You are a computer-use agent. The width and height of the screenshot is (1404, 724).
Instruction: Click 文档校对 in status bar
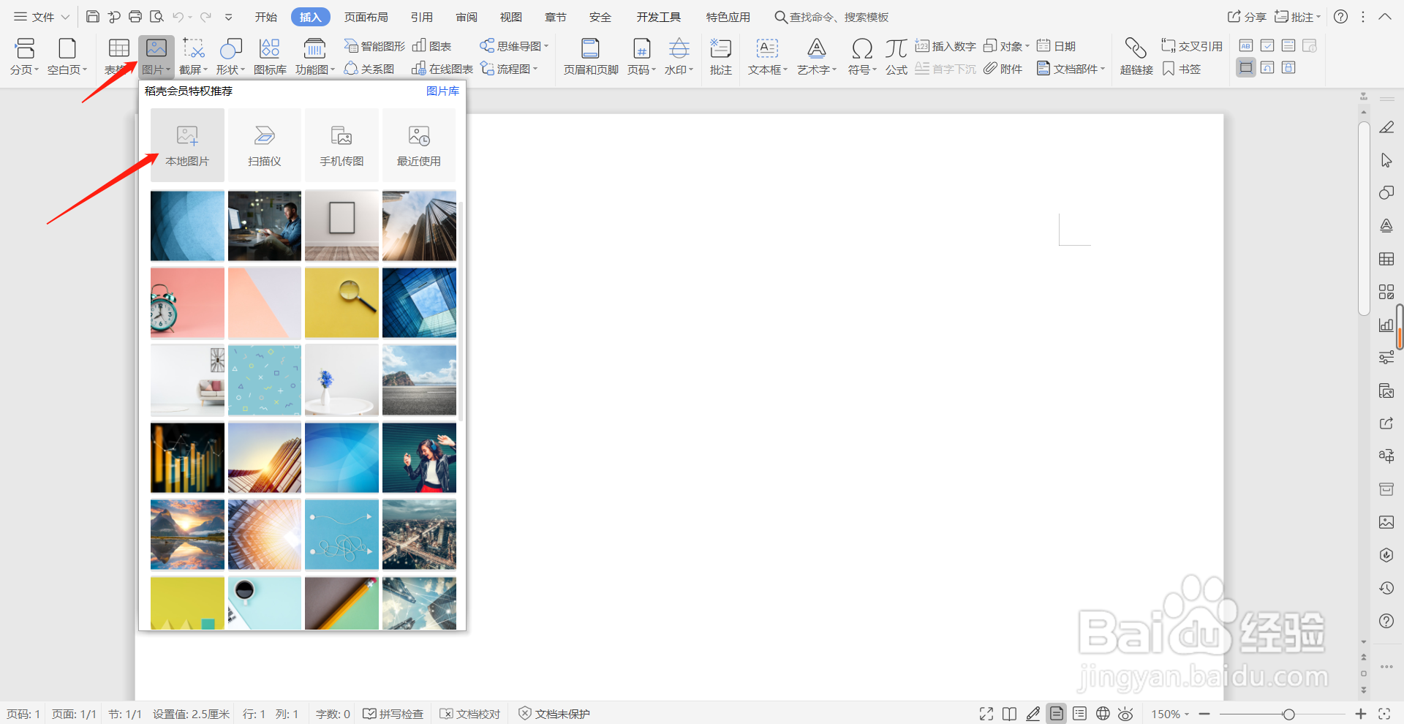coord(470,714)
